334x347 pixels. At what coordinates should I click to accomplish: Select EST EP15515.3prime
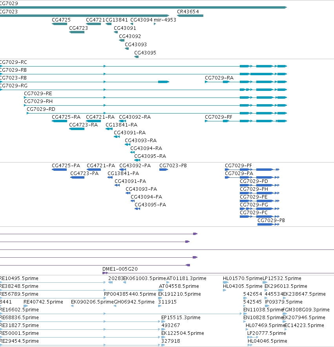(162, 322)
